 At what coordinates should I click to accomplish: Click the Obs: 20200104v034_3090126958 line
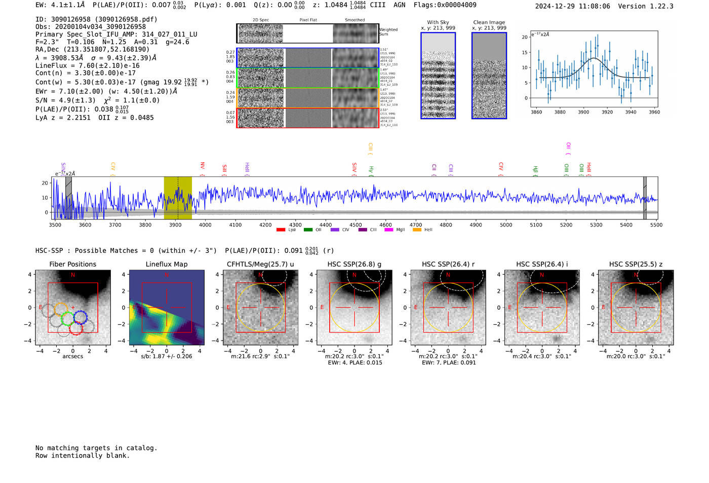91,27
